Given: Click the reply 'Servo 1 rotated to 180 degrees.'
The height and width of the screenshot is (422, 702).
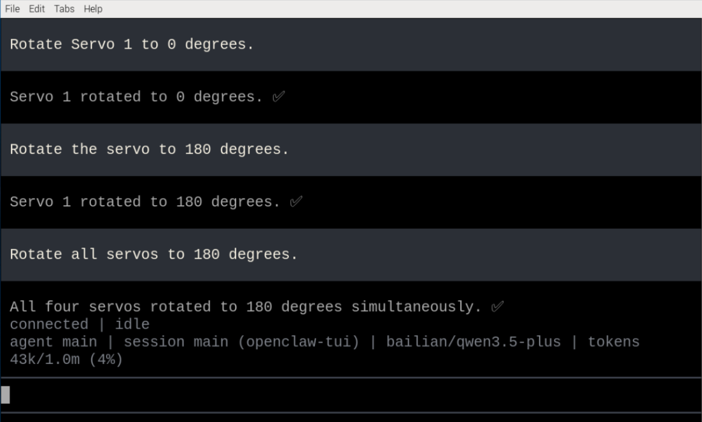Looking at the screenshot, I should [x=145, y=202].
